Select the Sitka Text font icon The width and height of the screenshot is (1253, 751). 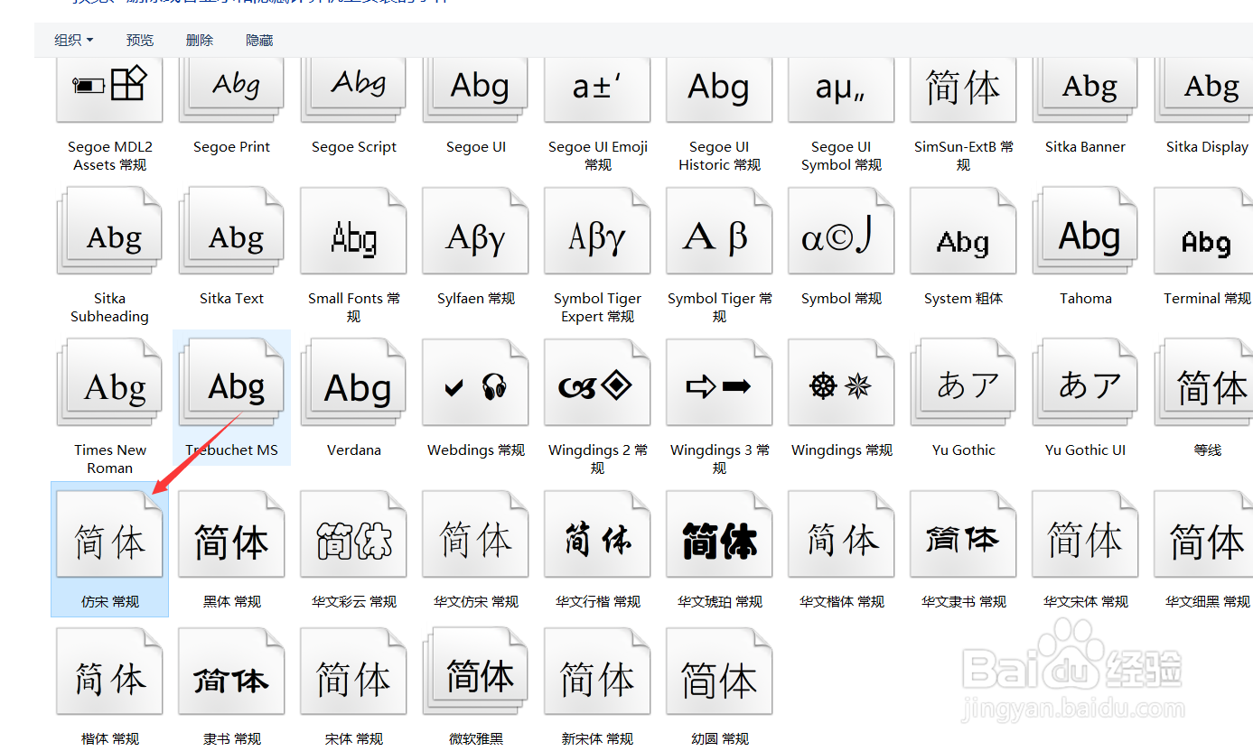[x=231, y=229]
